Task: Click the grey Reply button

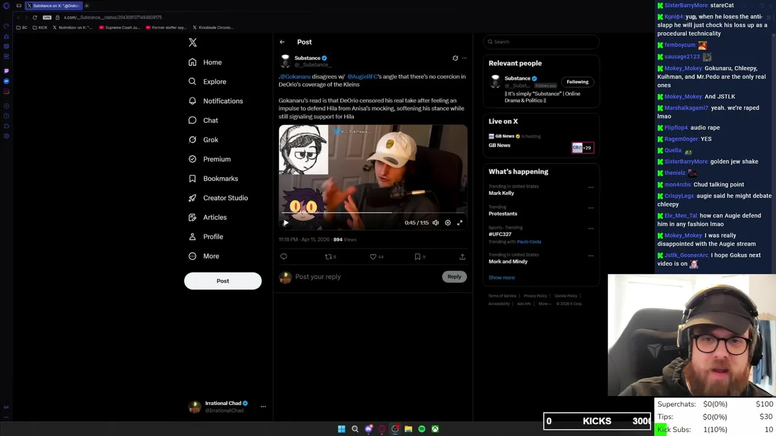Action: (x=454, y=277)
